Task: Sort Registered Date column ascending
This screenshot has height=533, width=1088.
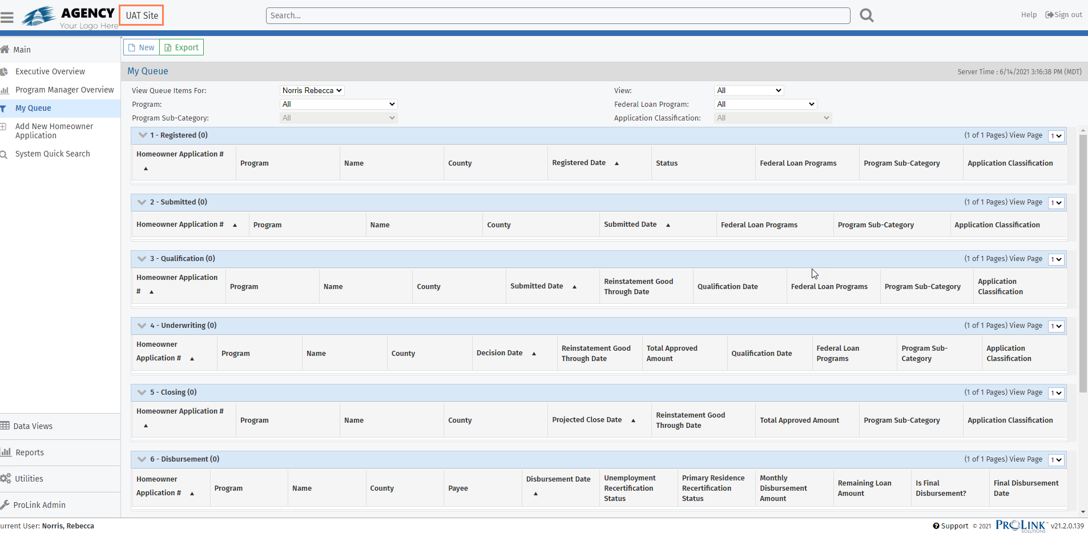Action: pos(616,163)
